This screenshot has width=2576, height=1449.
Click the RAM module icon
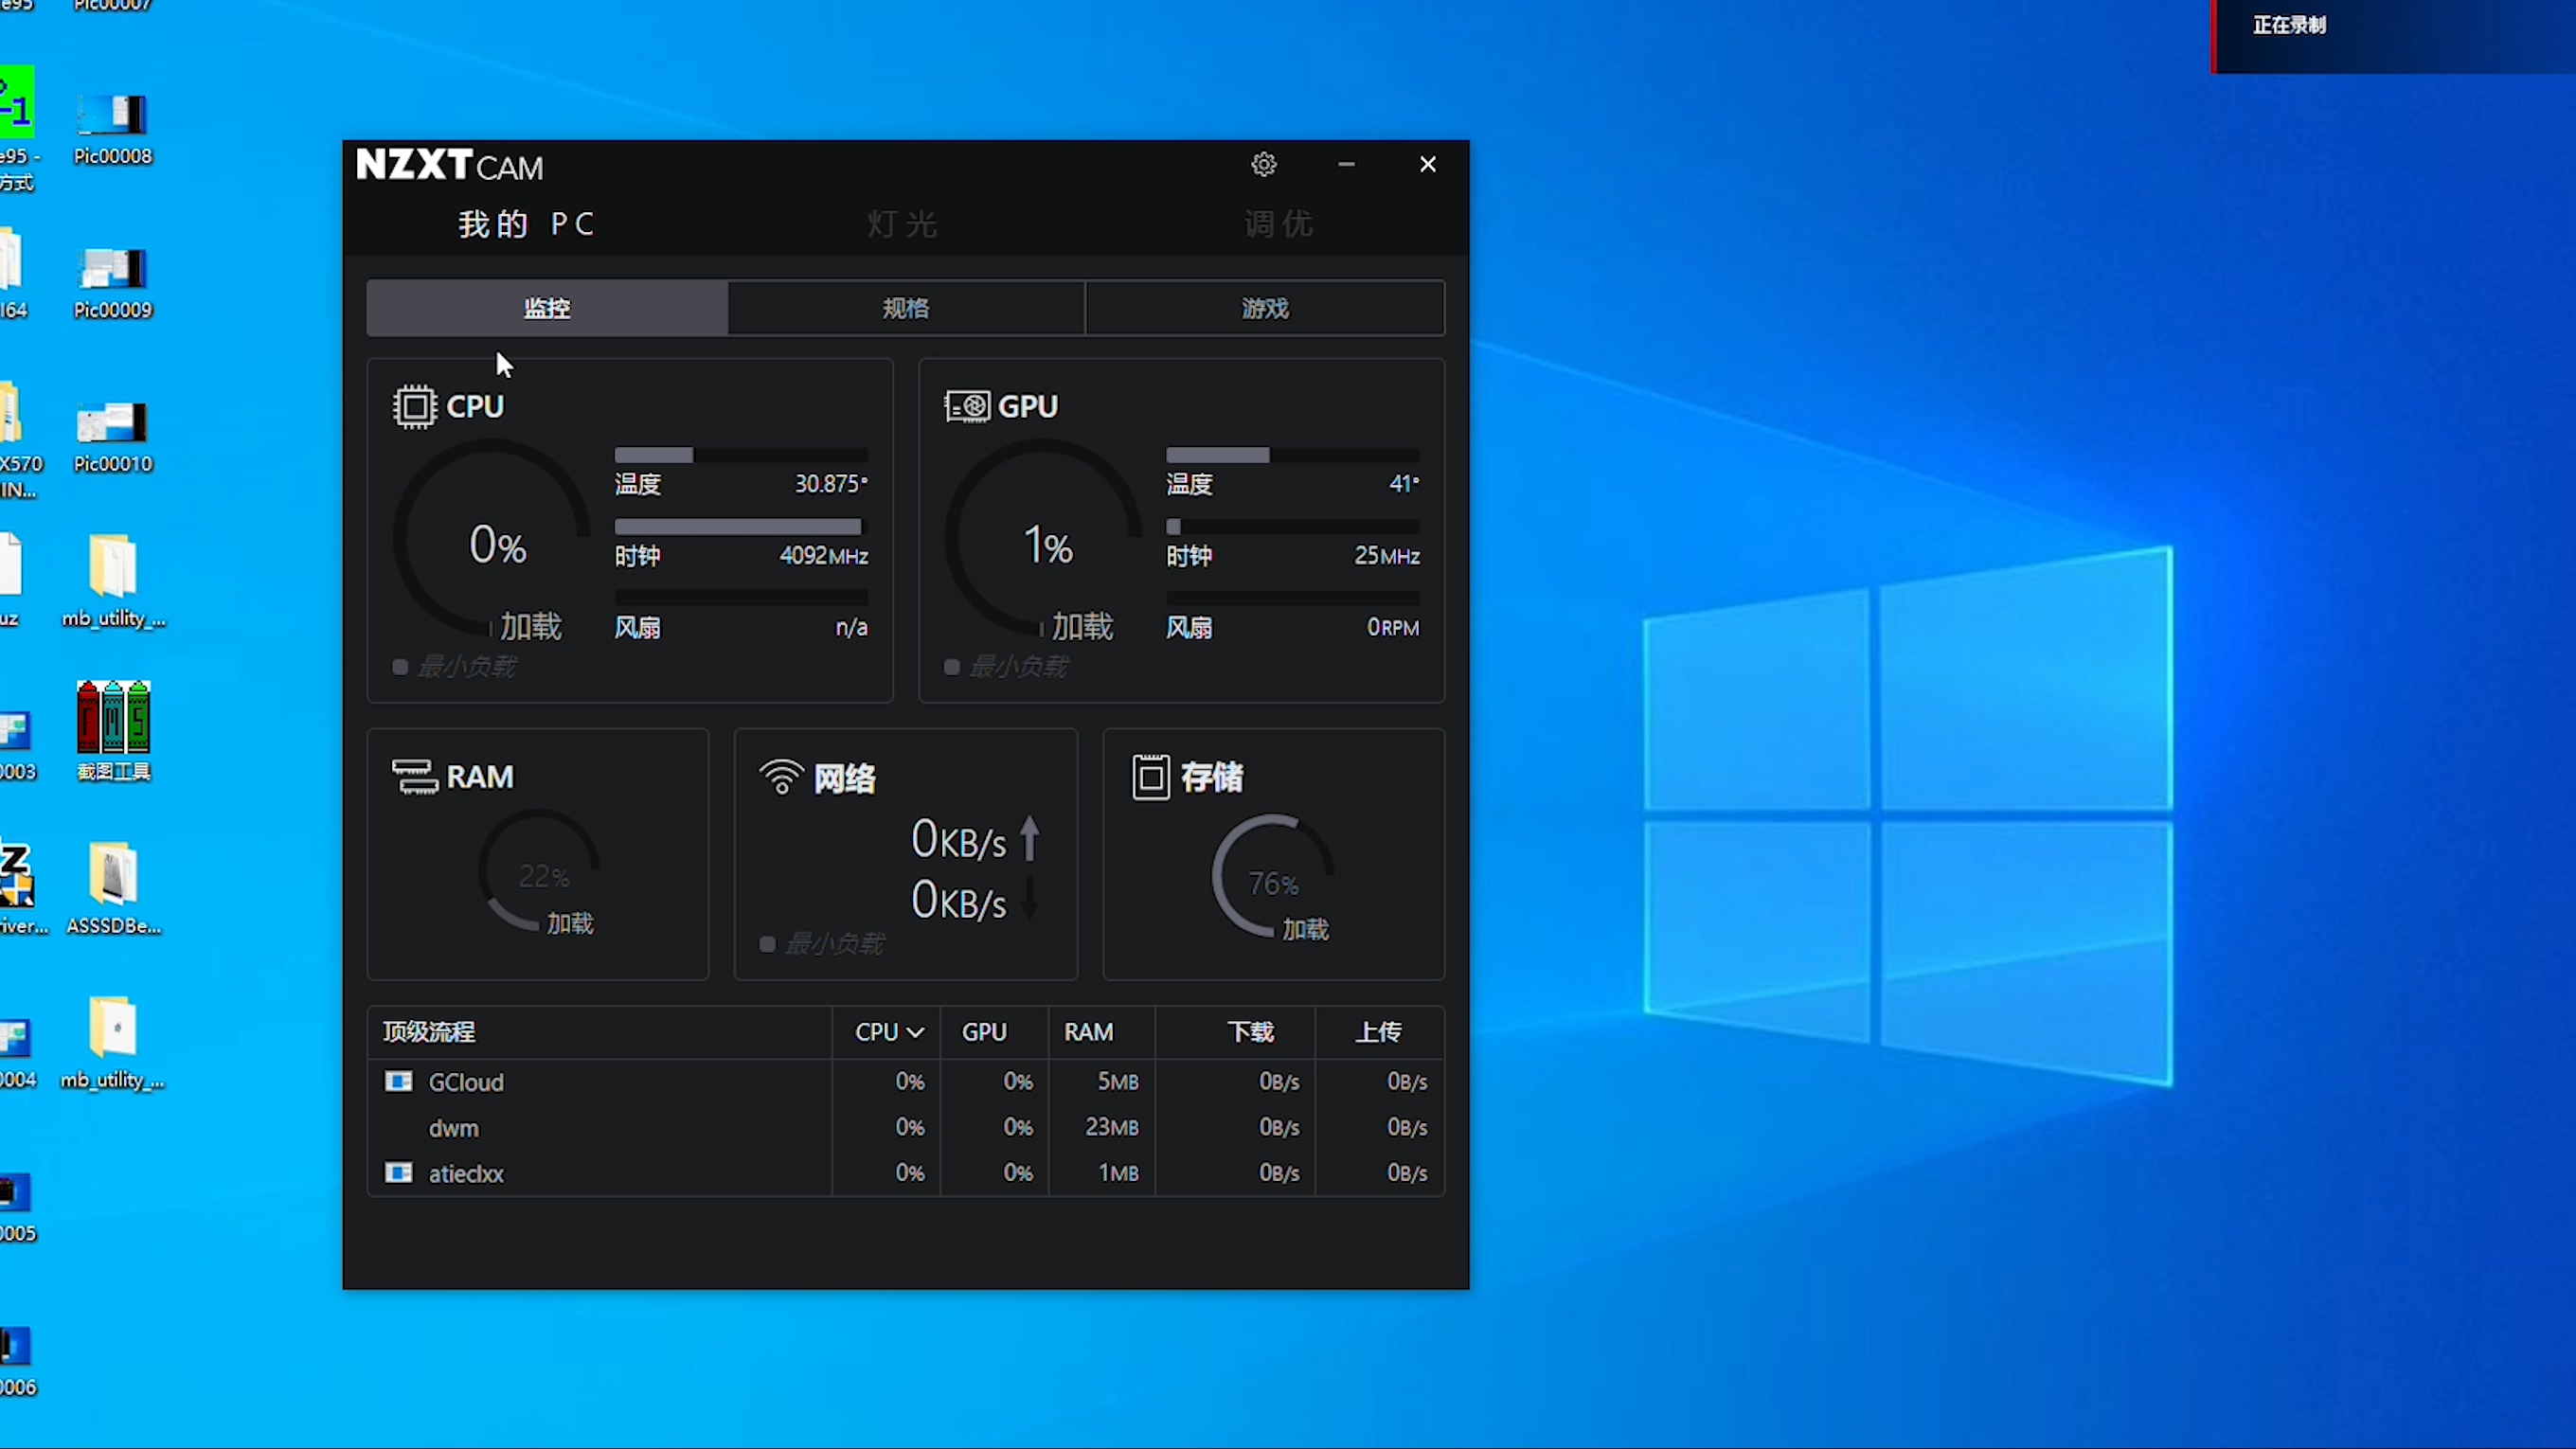click(x=414, y=776)
